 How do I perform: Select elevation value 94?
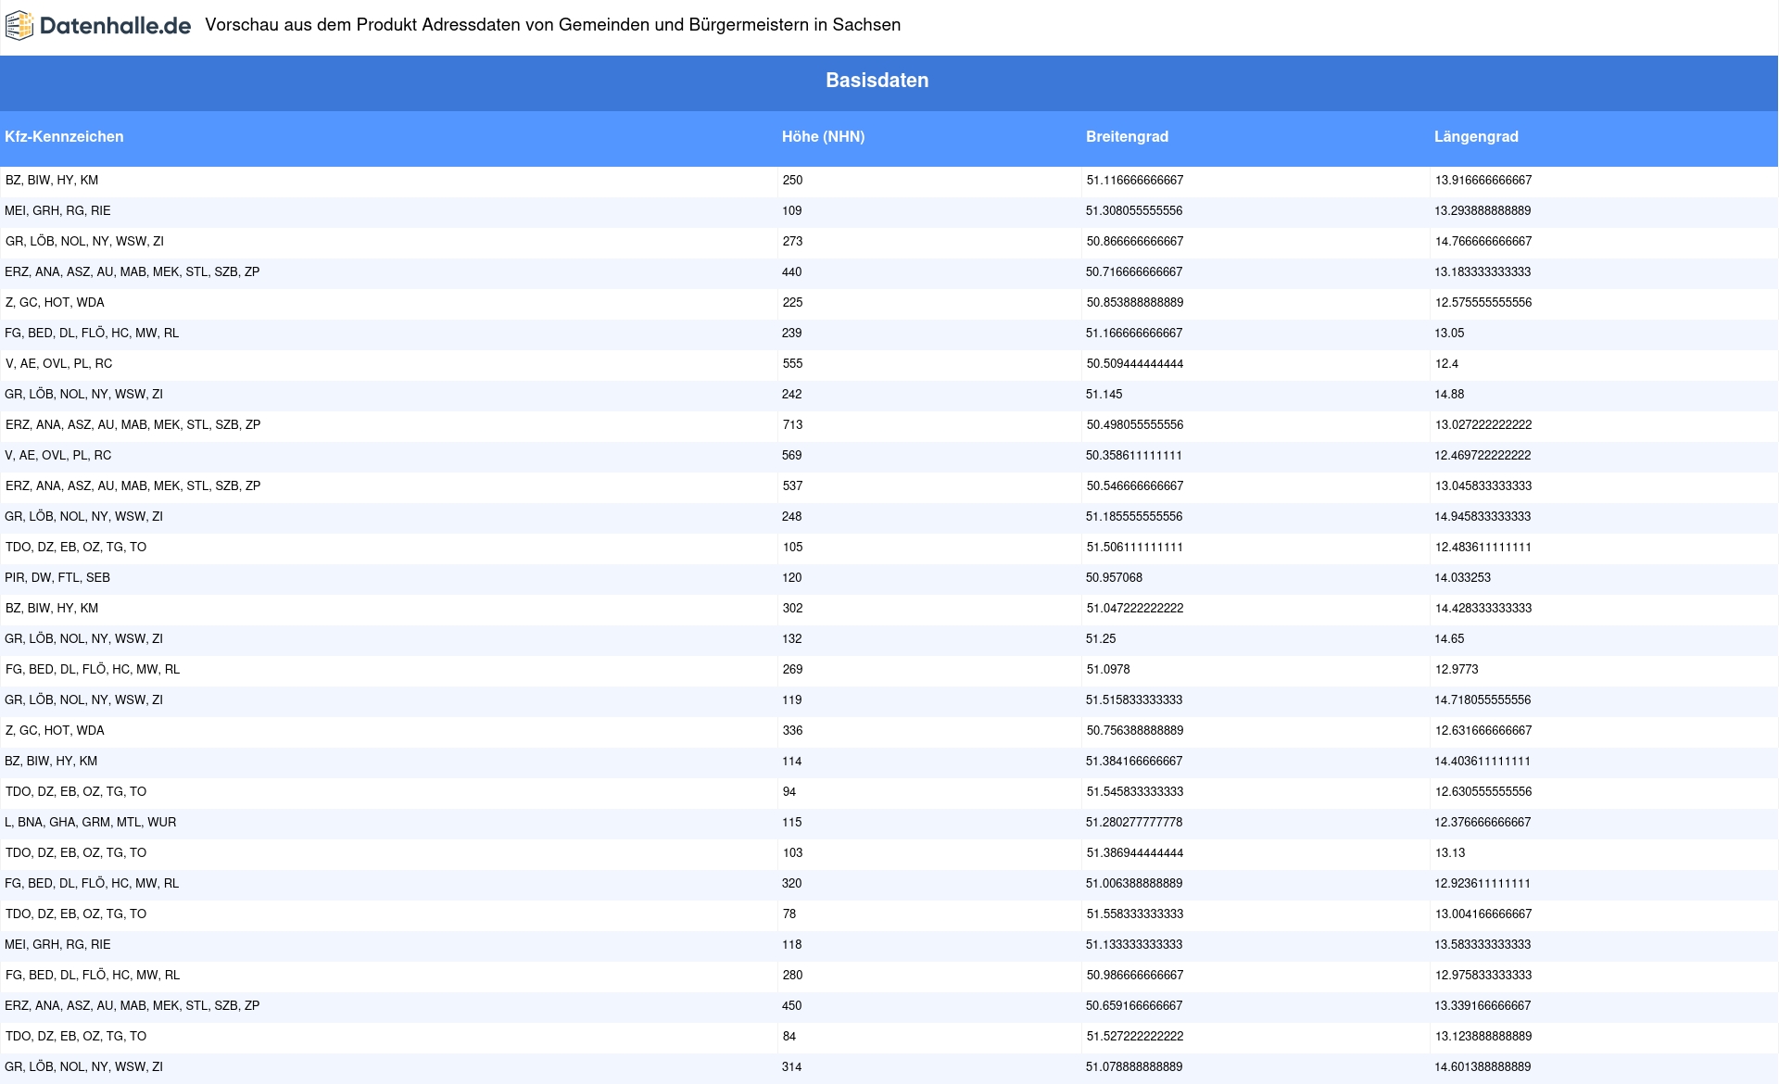(789, 792)
